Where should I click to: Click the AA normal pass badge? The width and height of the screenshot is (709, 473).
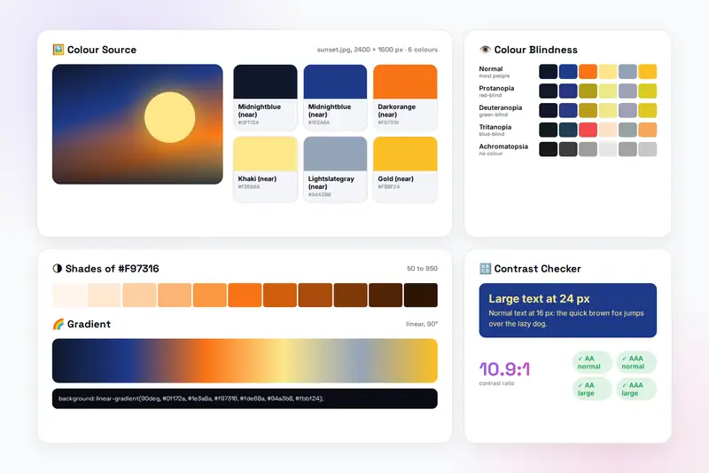coord(592,363)
